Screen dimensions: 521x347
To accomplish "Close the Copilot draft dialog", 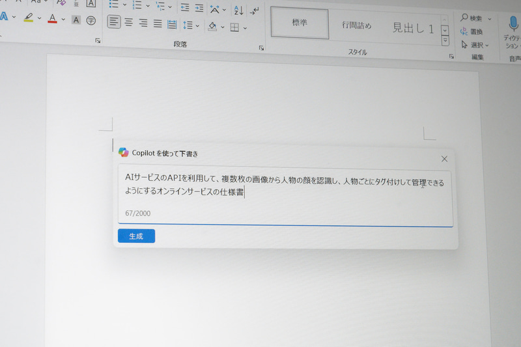I will point(444,159).
